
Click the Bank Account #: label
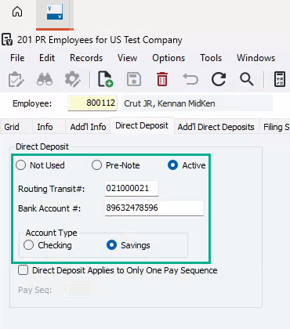point(49,208)
